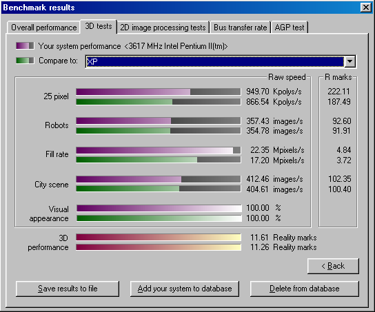Click the Your system performance text
This screenshot has width=375, height=312.
tap(80, 46)
